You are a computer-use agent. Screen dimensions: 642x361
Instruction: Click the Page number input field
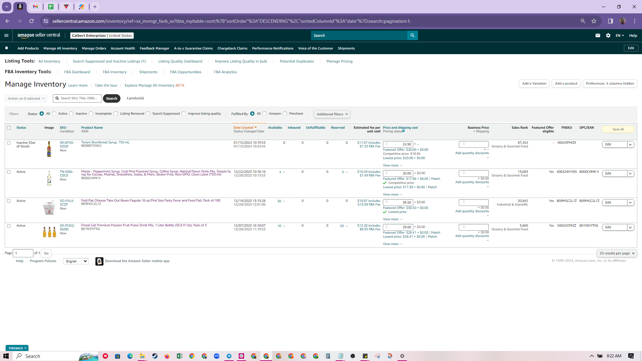(23, 253)
